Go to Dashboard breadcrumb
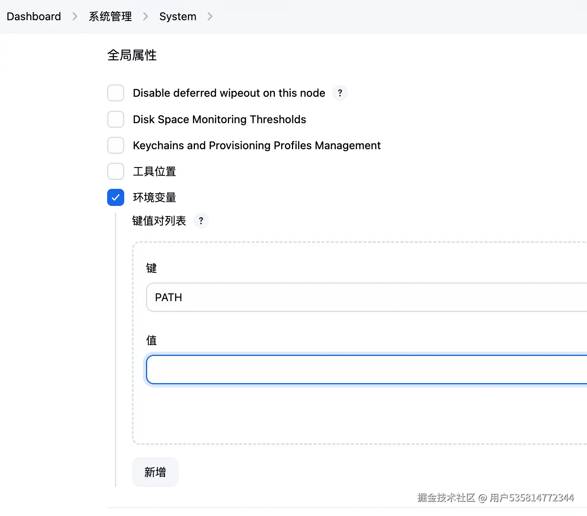This screenshot has width=587, height=516. pos(34,17)
